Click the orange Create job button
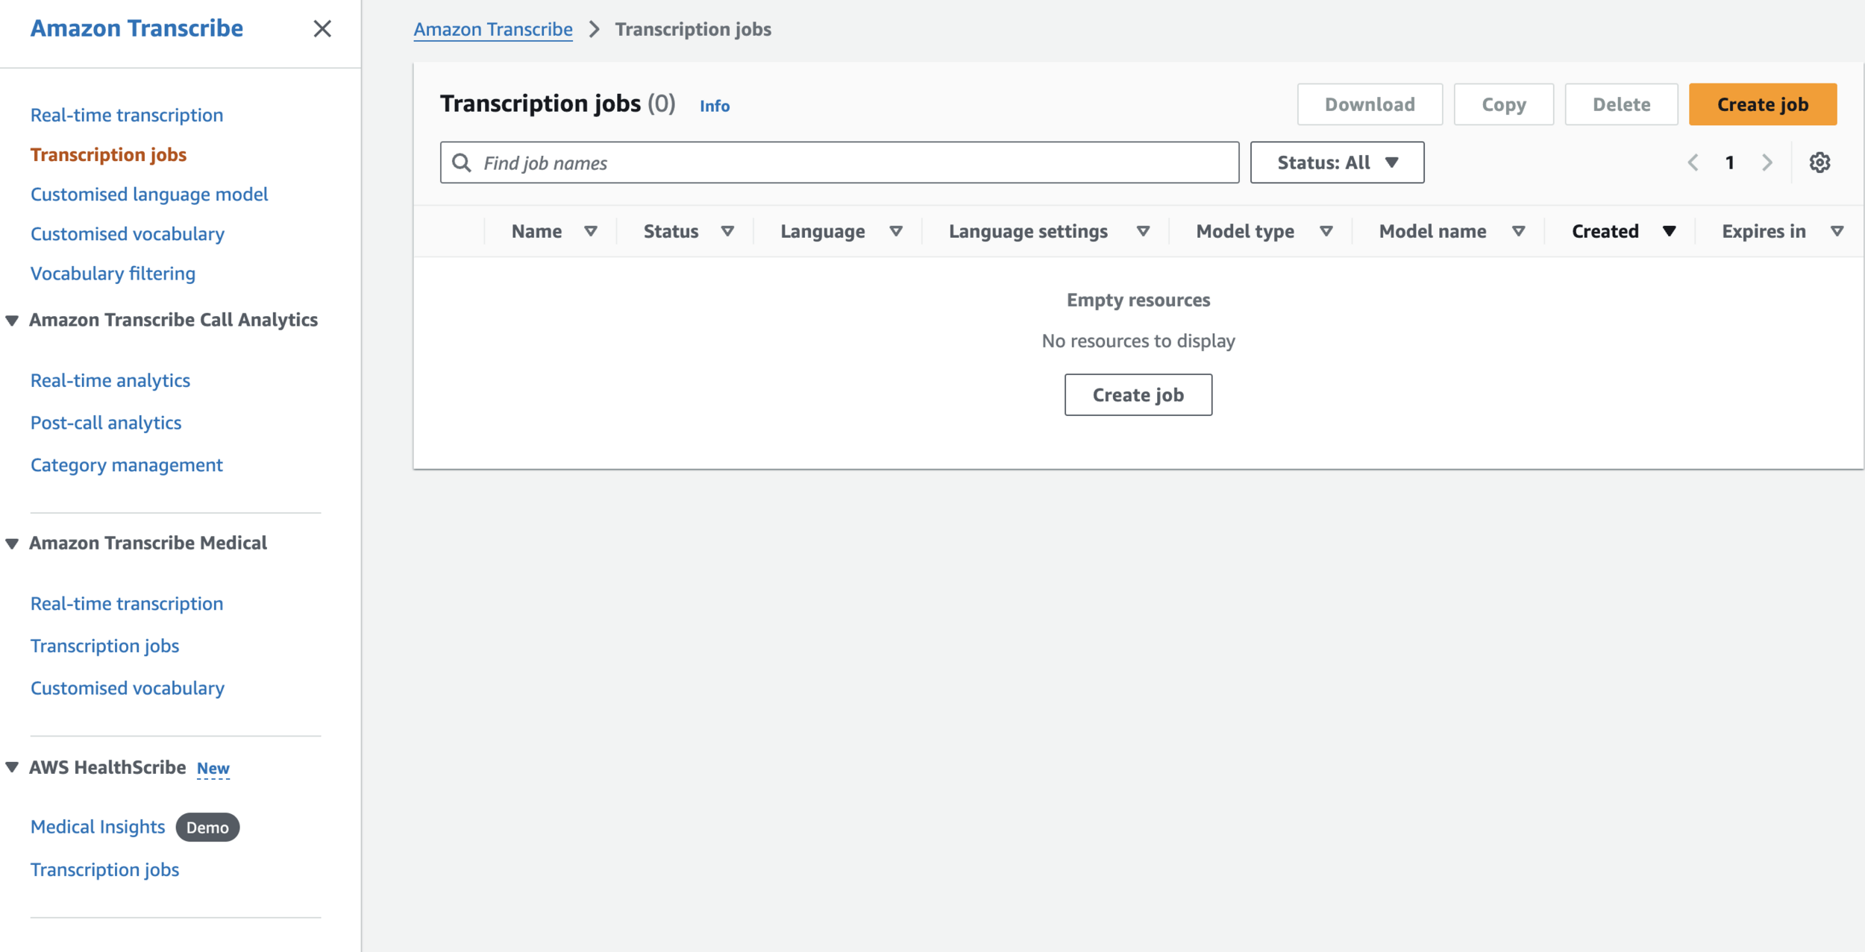The width and height of the screenshot is (1865, 952). pos(1762,104)
